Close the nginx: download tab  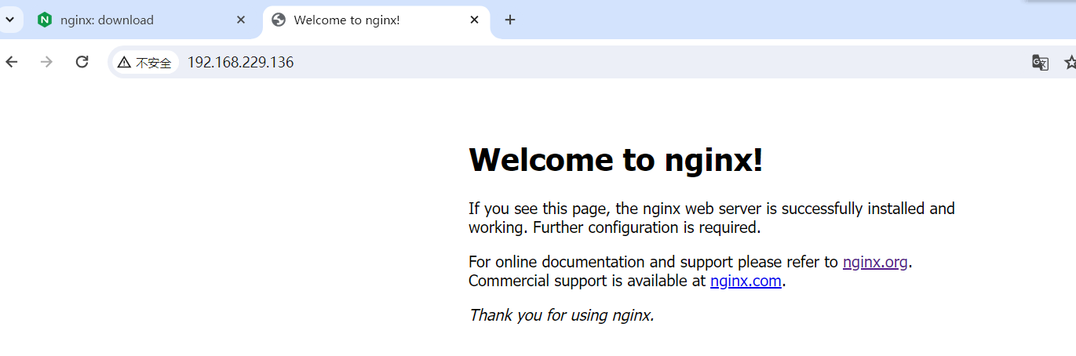[241, 20]
